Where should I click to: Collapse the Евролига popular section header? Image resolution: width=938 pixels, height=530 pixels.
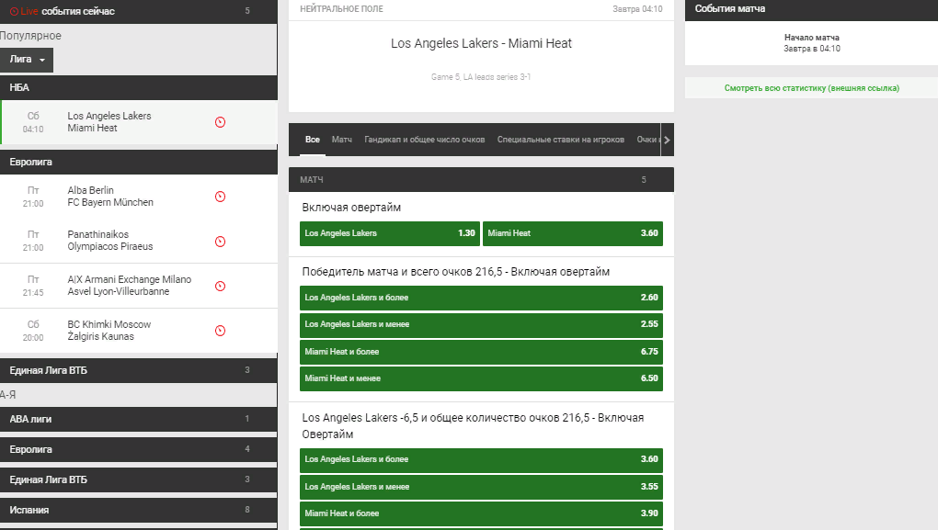(x=139, y=162)
